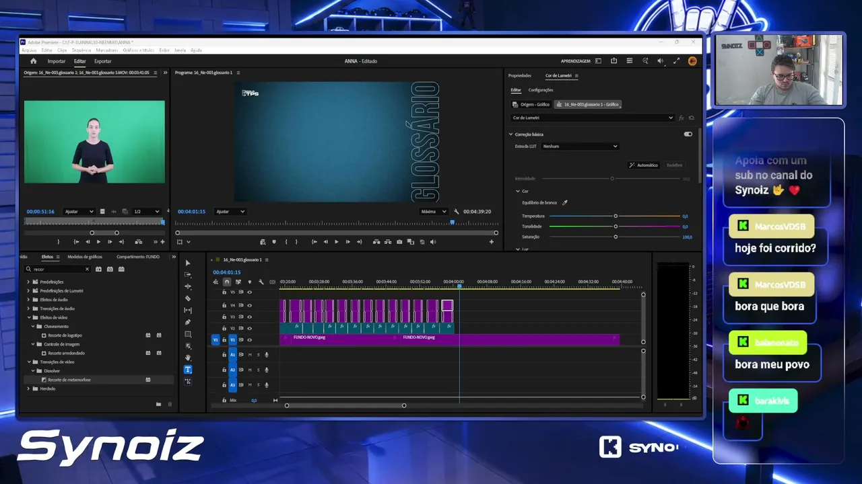Open Program monitor settings wrench
Screen dimensions: 862x484
[x=456, y=212]
